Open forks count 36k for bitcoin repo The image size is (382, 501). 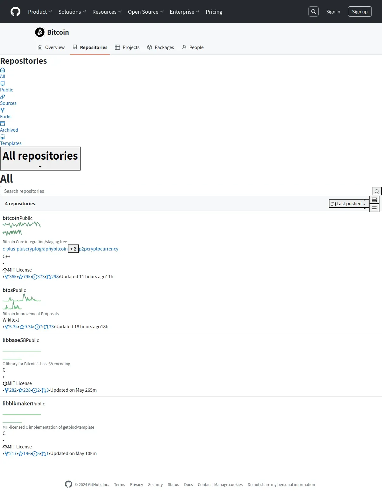click(11, 277)
